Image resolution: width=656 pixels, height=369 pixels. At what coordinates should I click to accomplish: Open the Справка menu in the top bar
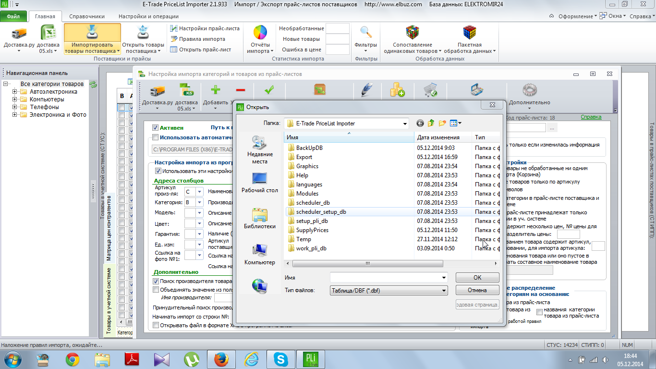point(642,16)
